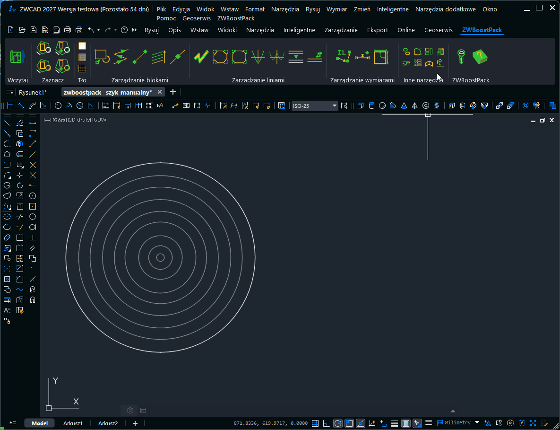Choose the Move tool in modify toolbar

20,175
